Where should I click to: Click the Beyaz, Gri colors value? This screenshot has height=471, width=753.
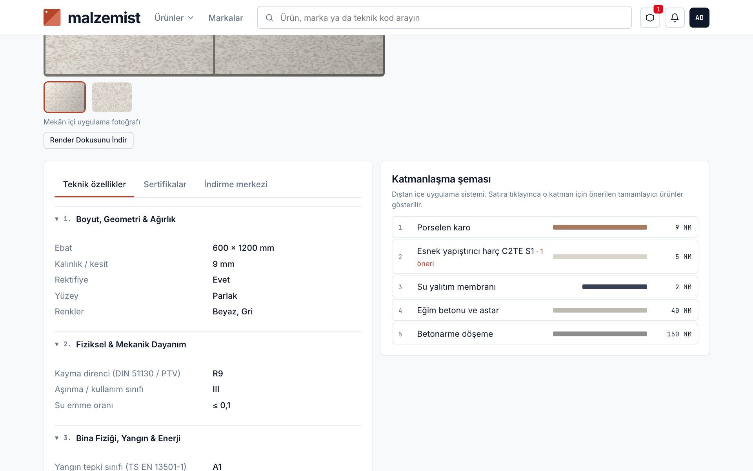[233, 312]
